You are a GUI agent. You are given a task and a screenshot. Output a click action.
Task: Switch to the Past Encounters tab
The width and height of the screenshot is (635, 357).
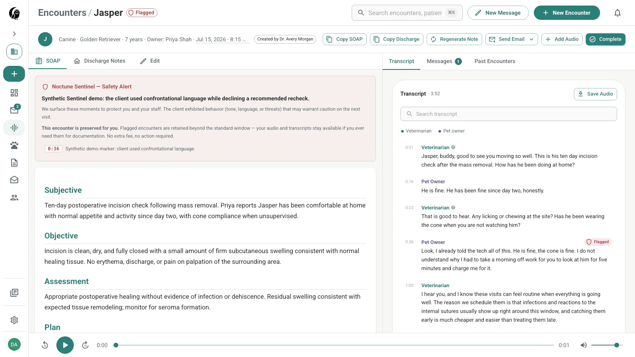[495, 61]
